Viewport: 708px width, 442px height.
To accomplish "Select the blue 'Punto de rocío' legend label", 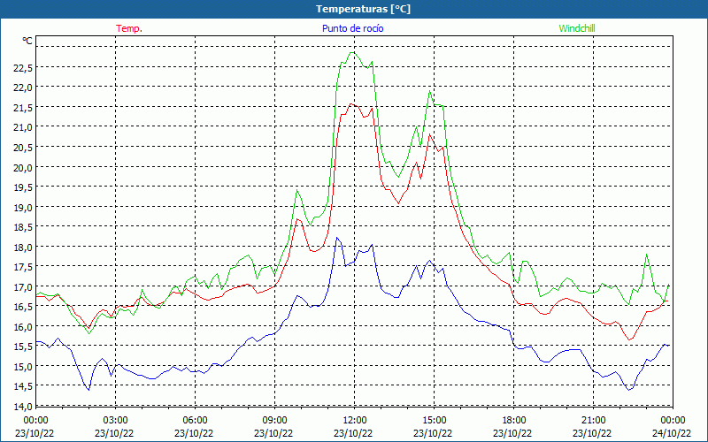I will click(x=352, y=28).
